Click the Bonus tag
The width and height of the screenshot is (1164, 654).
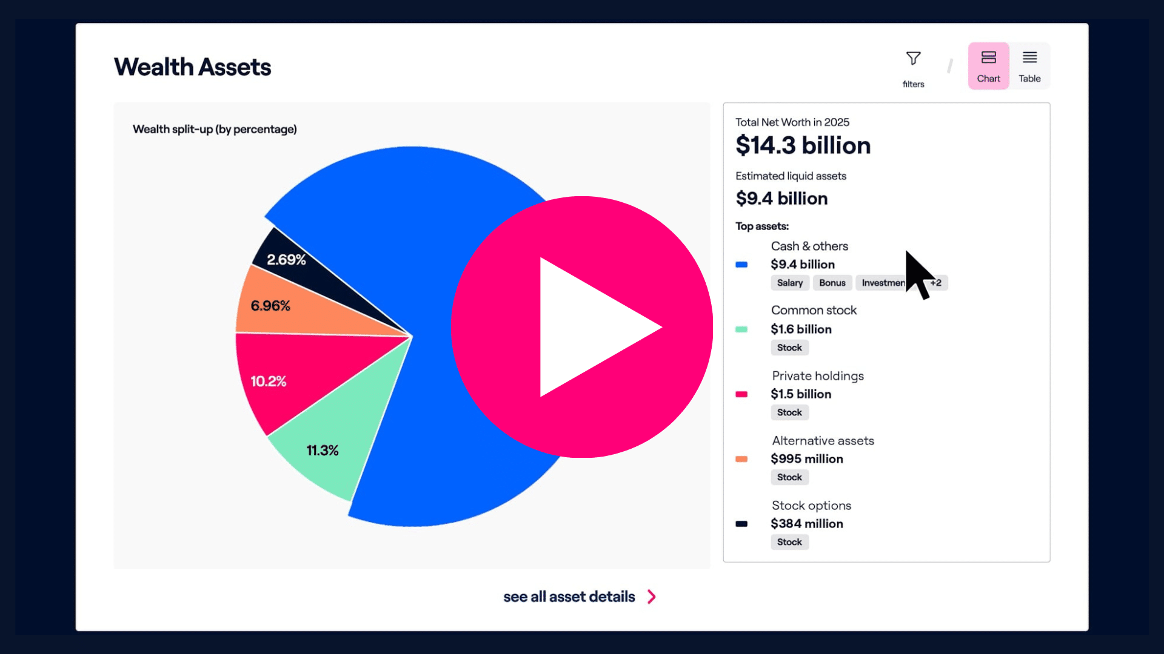pos(832,283)
